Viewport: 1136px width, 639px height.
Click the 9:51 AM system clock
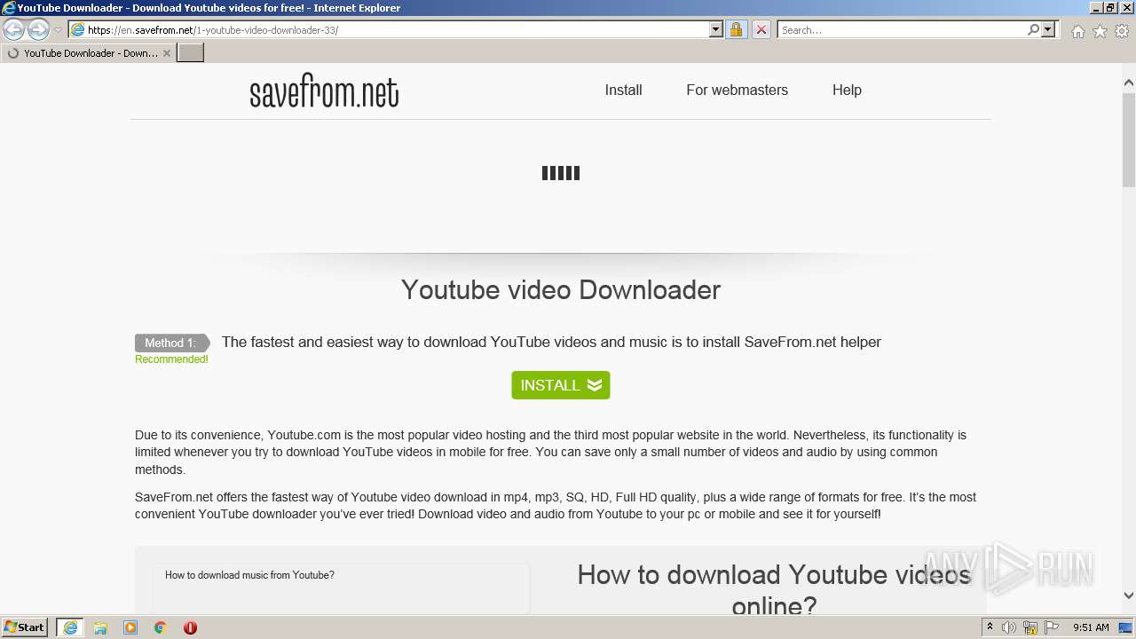[x=1091, y=627]
